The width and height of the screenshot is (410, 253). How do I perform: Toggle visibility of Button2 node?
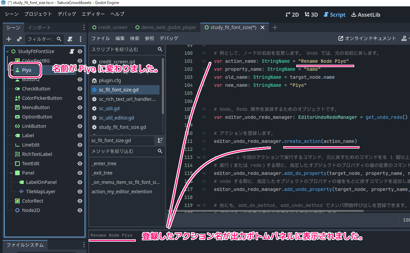(80, 79)
